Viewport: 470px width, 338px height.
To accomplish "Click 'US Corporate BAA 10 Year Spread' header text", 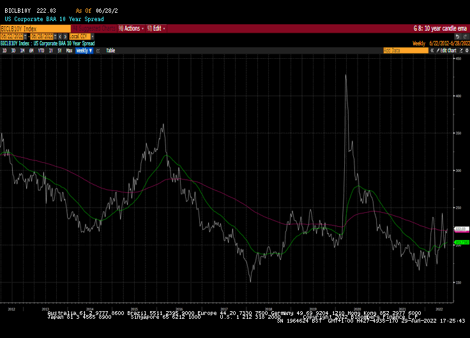I will coord(54,19).
